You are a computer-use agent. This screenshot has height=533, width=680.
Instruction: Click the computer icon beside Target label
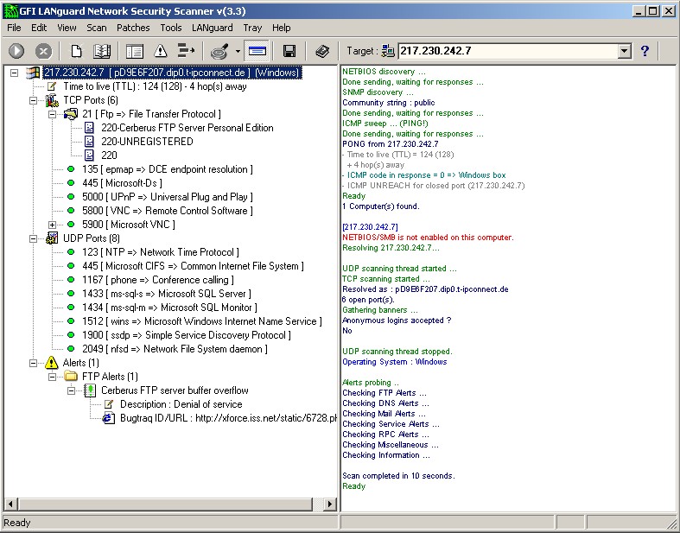pos(388,51)
